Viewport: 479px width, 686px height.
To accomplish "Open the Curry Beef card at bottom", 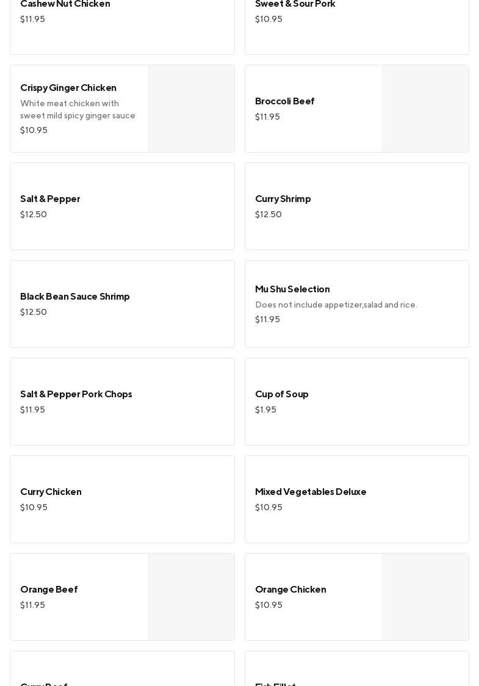I will (x=122, y=671).
